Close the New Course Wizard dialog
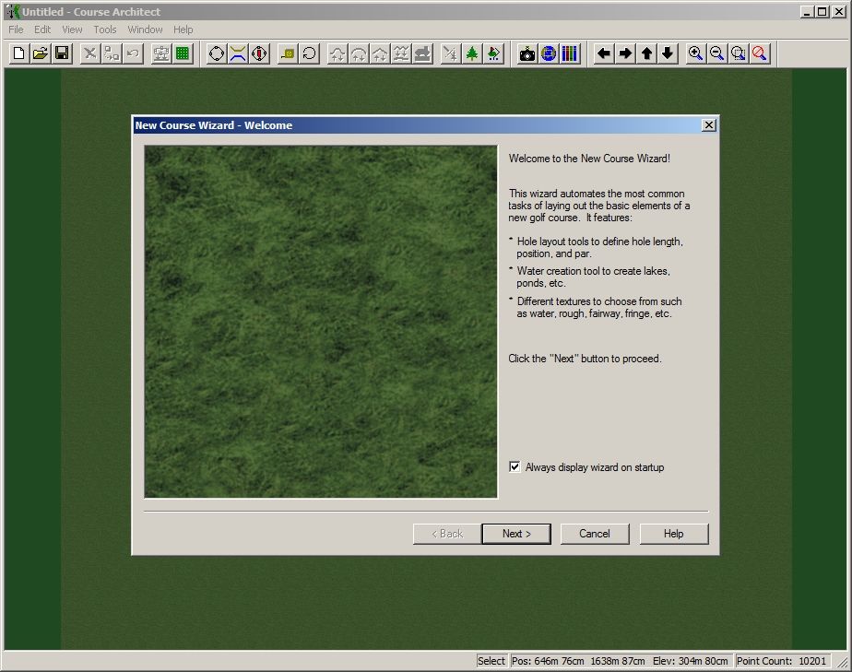852x672 pixels. [x=708, y=125]
